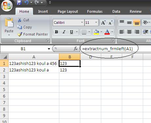Activate the Format Painter
This screenshot has height=123, width=151.
[32, 34]
